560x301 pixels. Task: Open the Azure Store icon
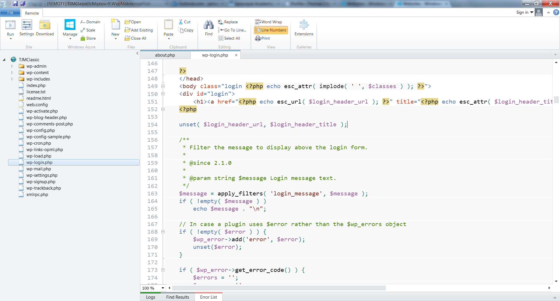83,38
